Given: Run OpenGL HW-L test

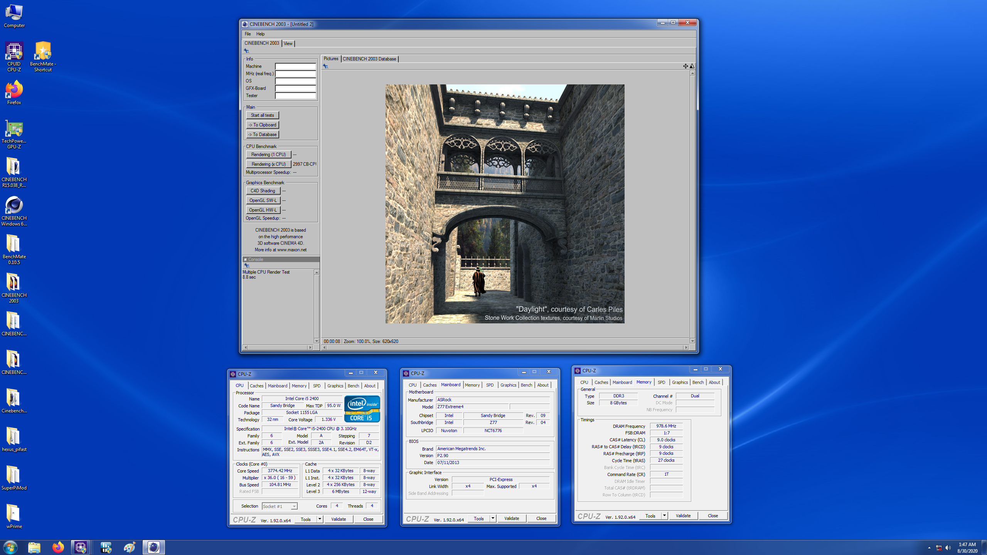Looking at the screenshot, I should point(263,210).
